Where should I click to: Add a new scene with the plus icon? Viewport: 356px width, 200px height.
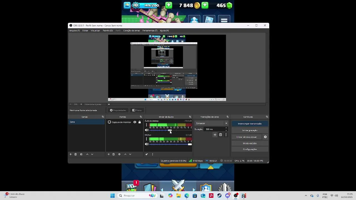pyautogui.click(x=71, y=154)
